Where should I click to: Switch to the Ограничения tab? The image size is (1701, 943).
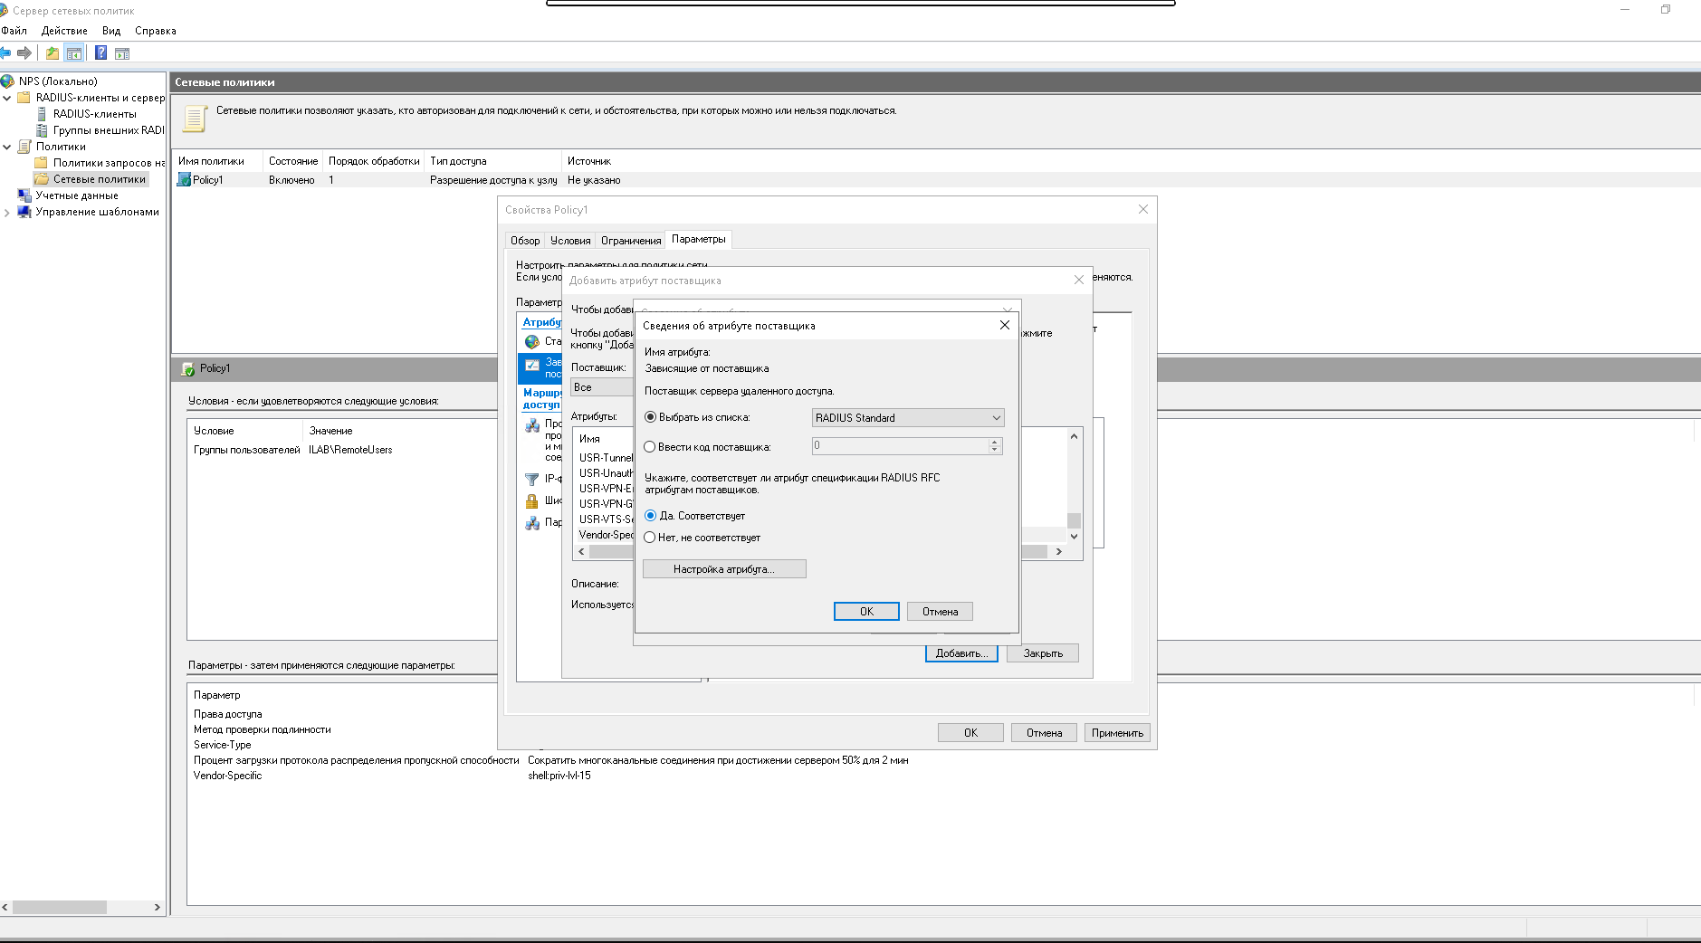[x=631, y=241]
